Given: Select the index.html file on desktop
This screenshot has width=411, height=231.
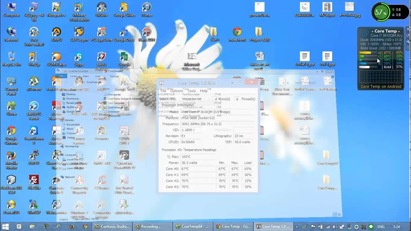Looking at the screenshot, I should (x=237, y=34).
